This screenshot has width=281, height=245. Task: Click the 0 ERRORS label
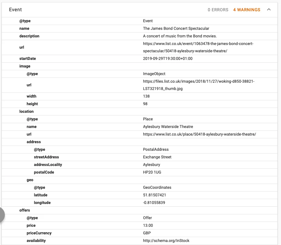tap(218, 10)
